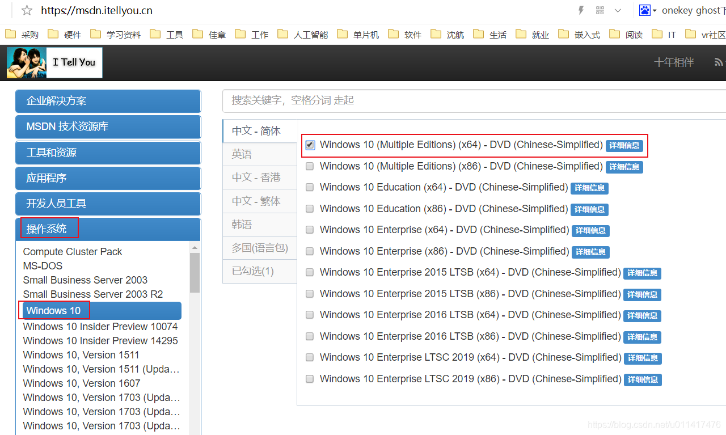Switch to the 中文 - 简体 language tab
Screen dimensions: 726x435
coord(260,131)
